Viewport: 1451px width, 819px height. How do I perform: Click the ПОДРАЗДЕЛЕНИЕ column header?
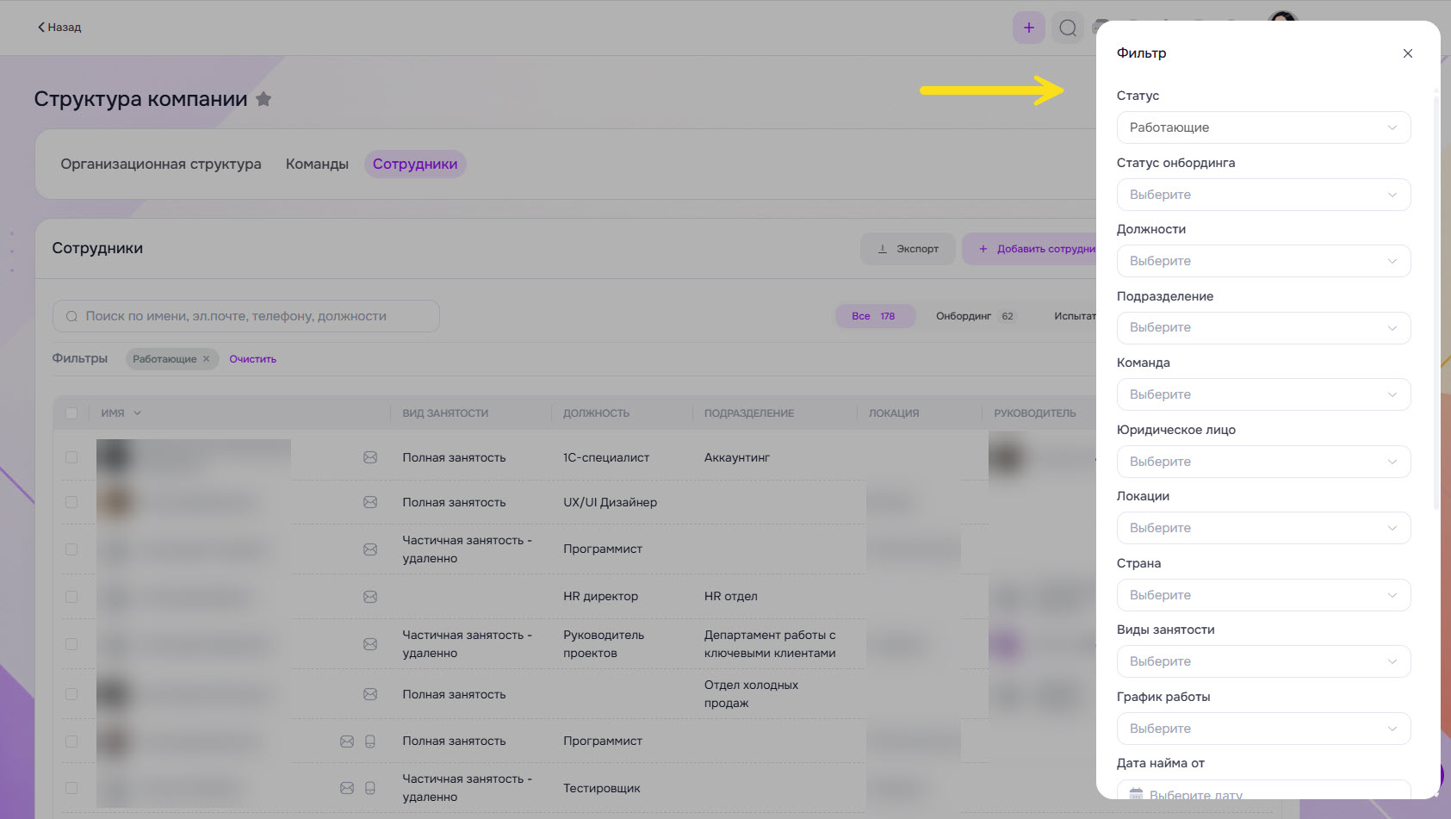[x=749, y=413]
